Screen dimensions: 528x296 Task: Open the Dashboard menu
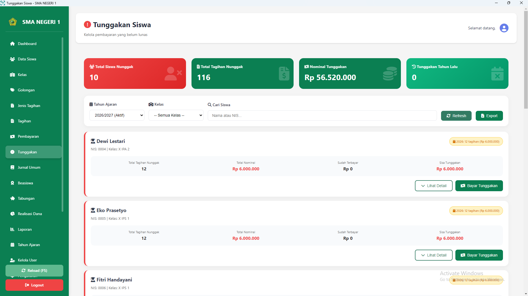click(34, 44)
